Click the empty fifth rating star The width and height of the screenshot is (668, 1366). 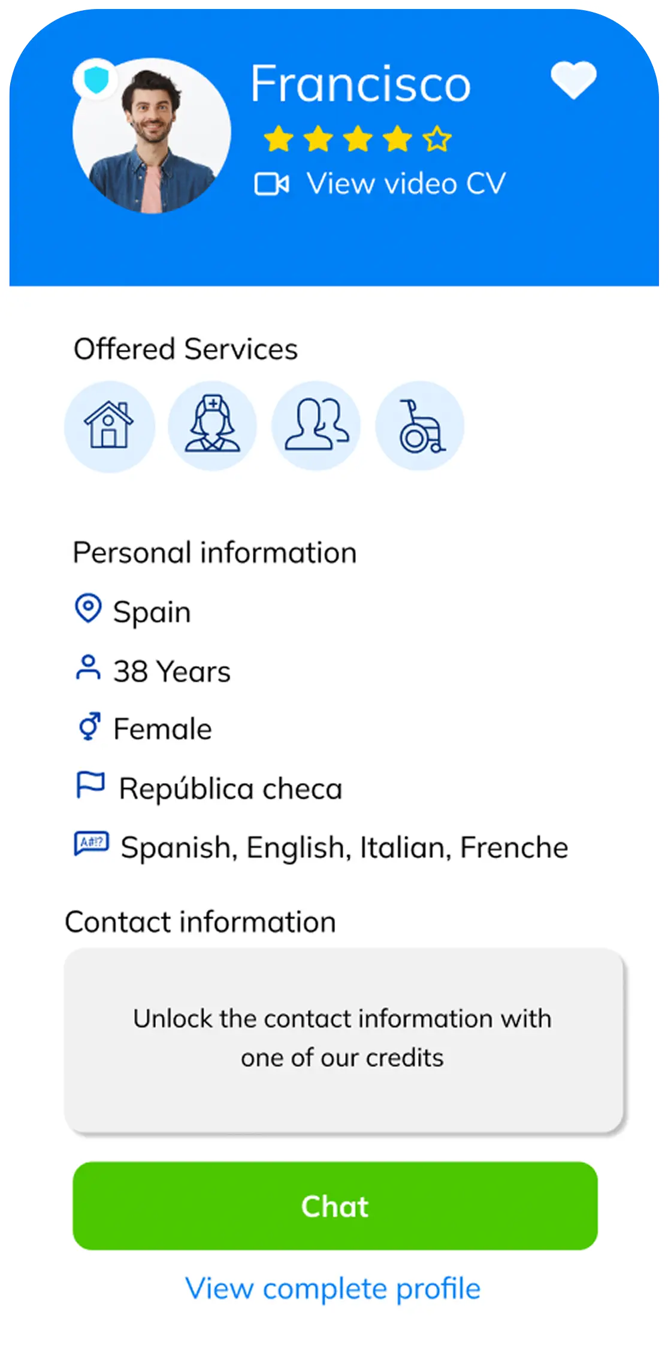pyautogui.click(x=437, y=140)
